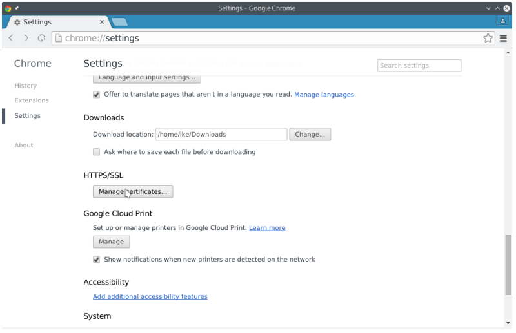This screenshot has width=516, height=333.
Task: Click the pin icon in title bar
Action: point(17,8)
